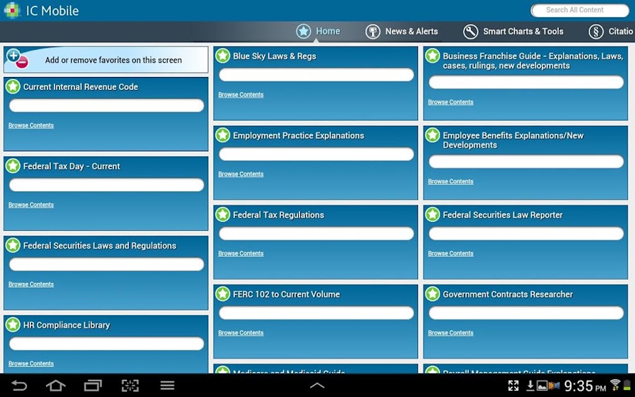
Task: Click search field under Blue Sky Laws & Regs
Action: coord(316,74)
